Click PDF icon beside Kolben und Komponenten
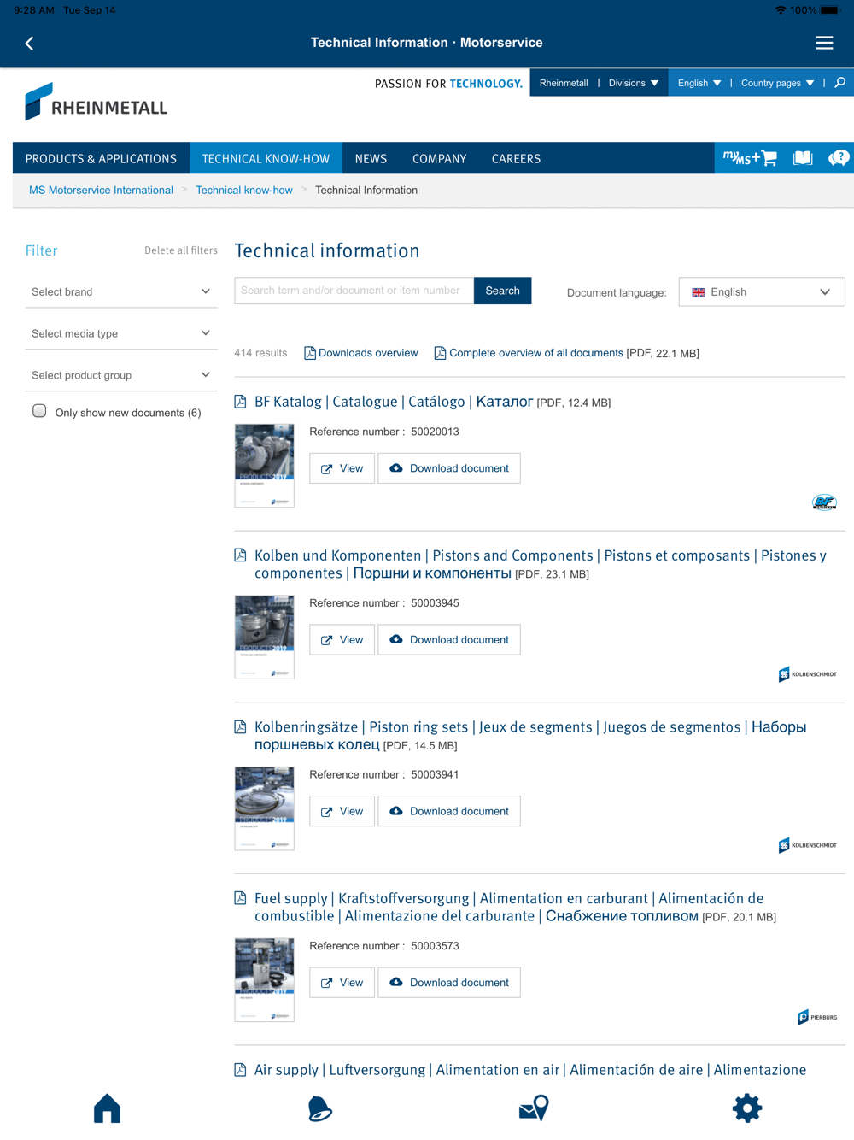 241,555
